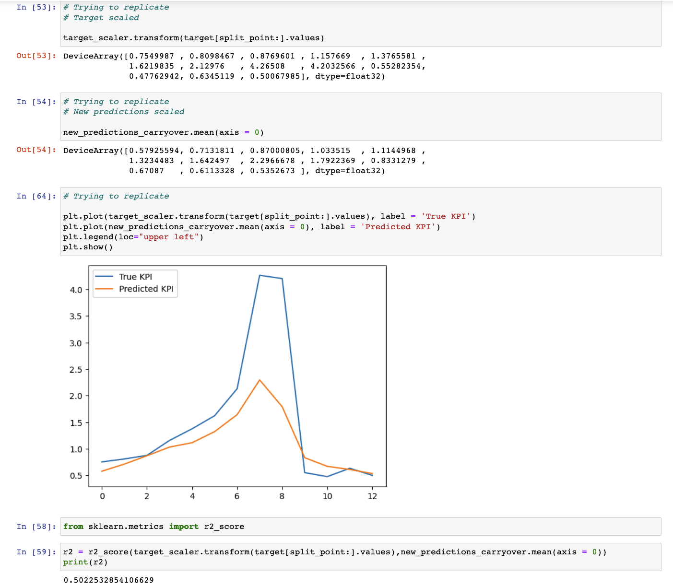Screen dimensions: 673x586
Task: Click the value 0.5352673 in Out[54]
Action: click(272, 171)
